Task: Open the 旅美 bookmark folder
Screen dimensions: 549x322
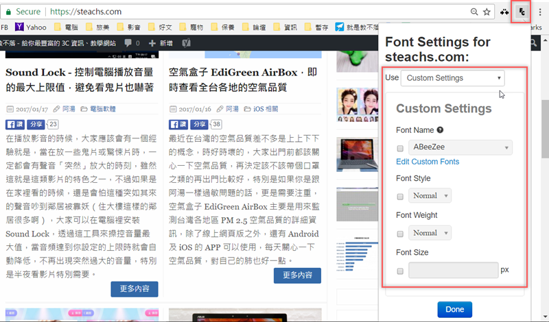Action: tap(97, 27)
